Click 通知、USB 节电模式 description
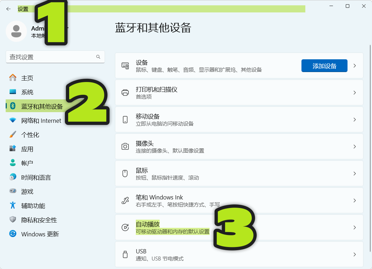Image resolution: width=372 pixels, height=269 pixels. [160, 259]
